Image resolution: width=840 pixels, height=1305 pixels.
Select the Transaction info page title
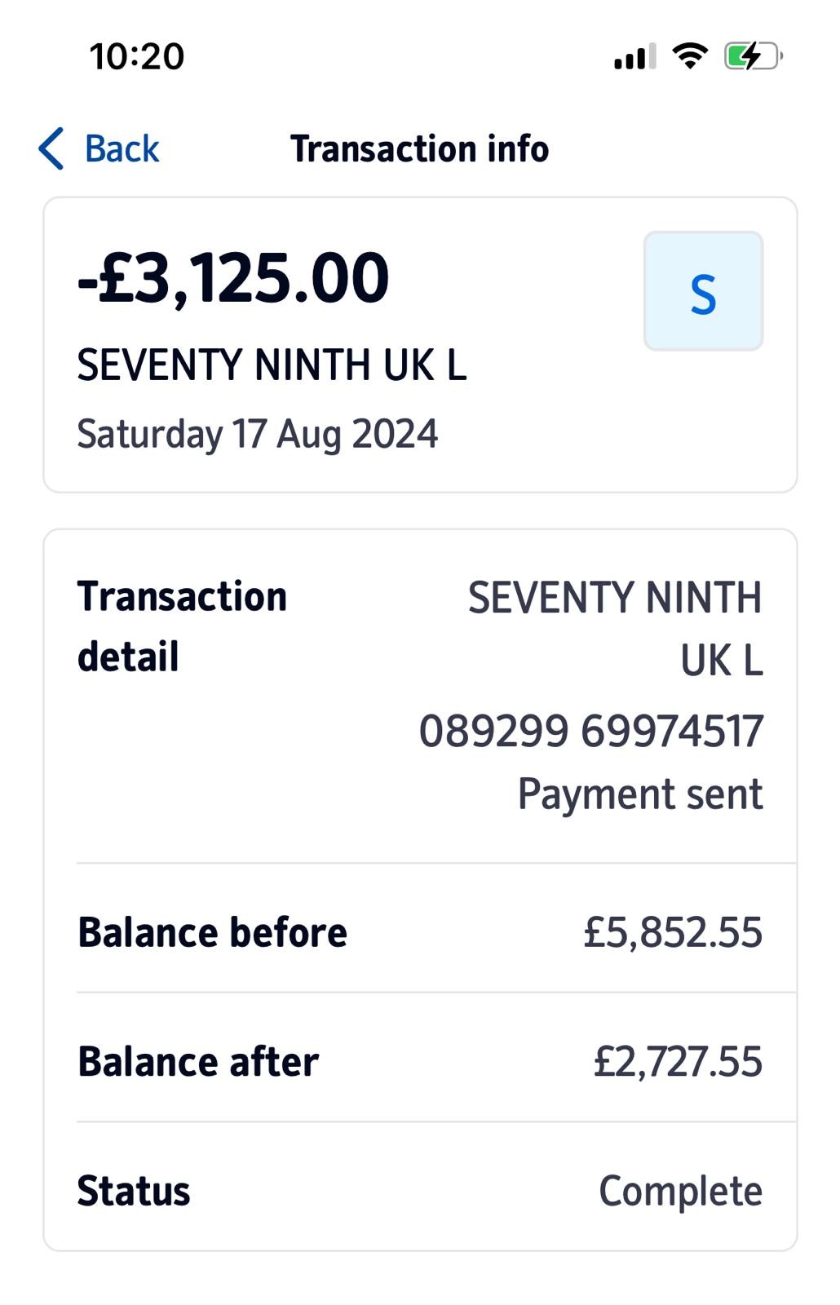[419, 148]
